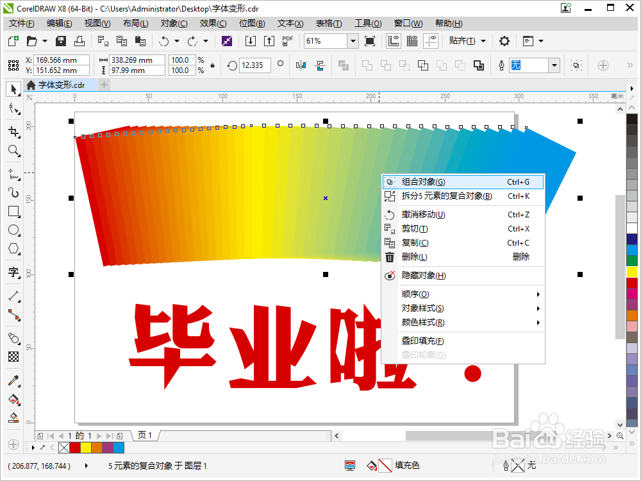Open the 文件 menu
641x481 pixels.
(x=21, y=23)
